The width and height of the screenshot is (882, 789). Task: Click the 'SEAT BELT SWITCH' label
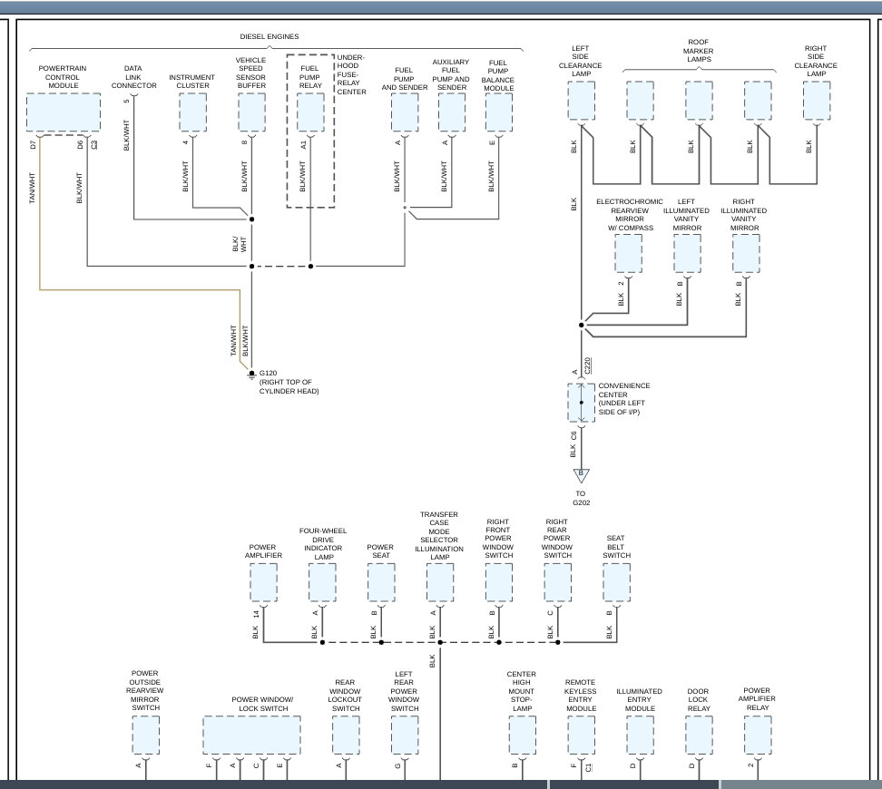616,547
